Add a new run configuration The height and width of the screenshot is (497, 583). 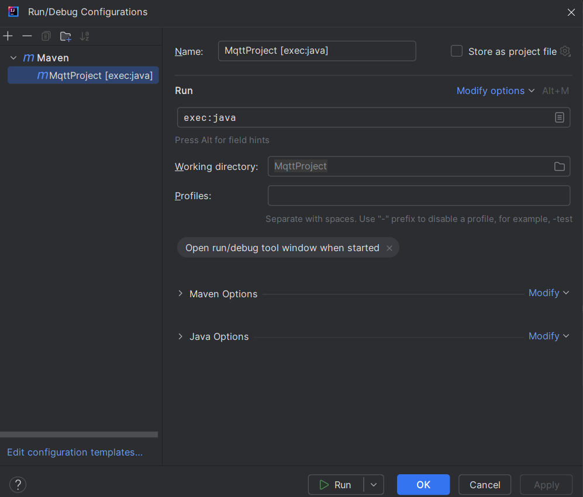pos(8,36)
